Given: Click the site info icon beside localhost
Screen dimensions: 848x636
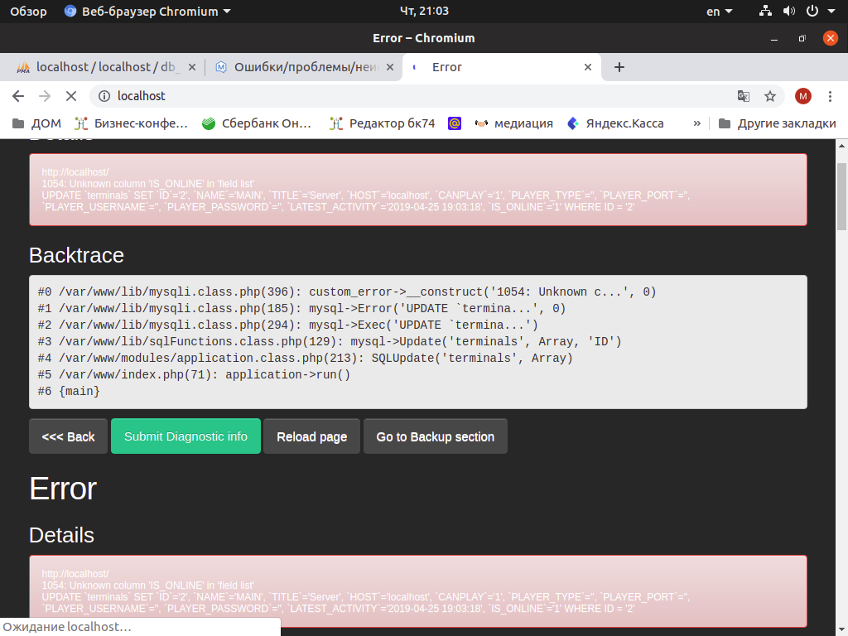Looking at the screenshot, I should tap(104, 96).
